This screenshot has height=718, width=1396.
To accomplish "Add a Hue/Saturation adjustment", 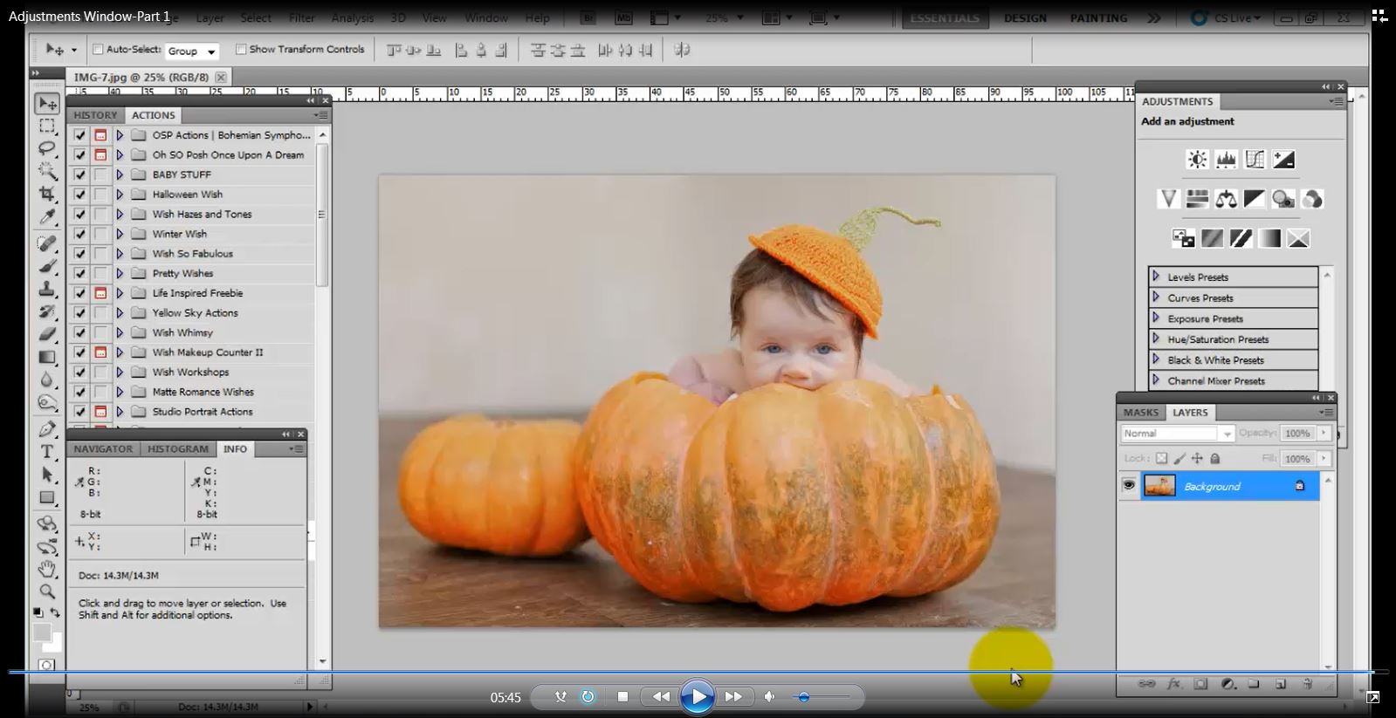I will tap(1197, 199).
